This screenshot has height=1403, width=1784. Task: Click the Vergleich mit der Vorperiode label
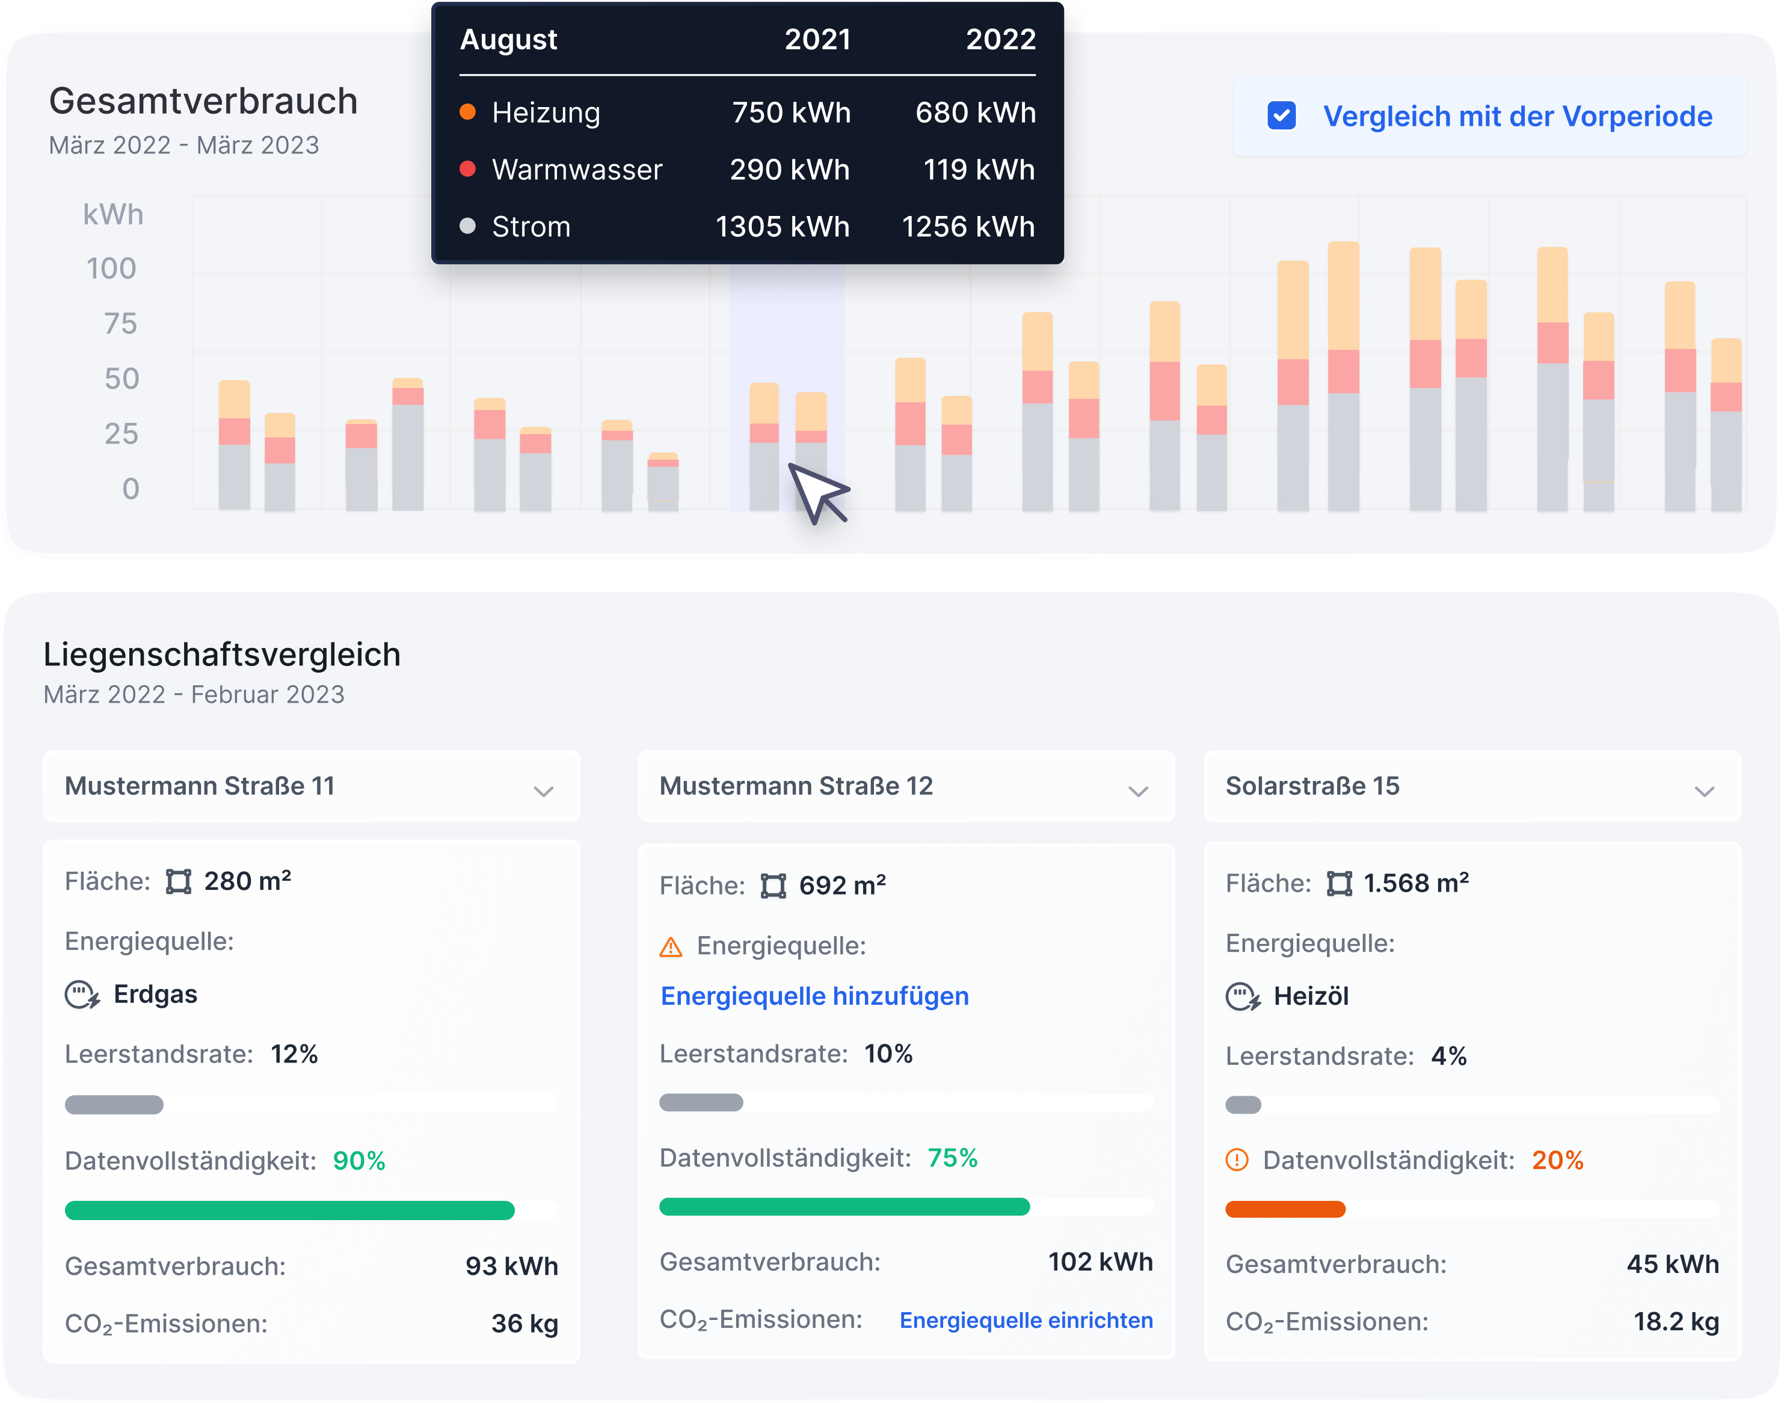1517,116
